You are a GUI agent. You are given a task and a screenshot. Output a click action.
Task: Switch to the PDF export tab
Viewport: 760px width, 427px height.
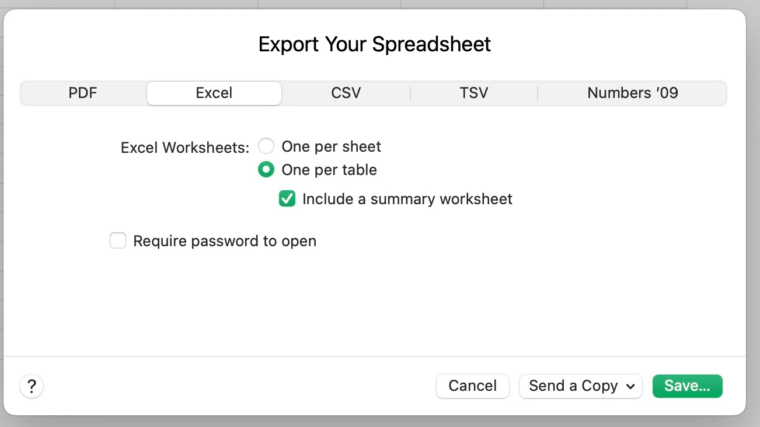[x=83, y=93]
